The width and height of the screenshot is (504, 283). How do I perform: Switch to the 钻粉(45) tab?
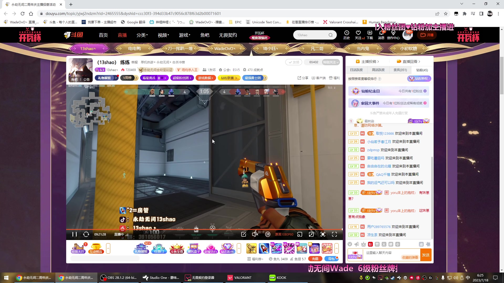click(x=422, y=70)
